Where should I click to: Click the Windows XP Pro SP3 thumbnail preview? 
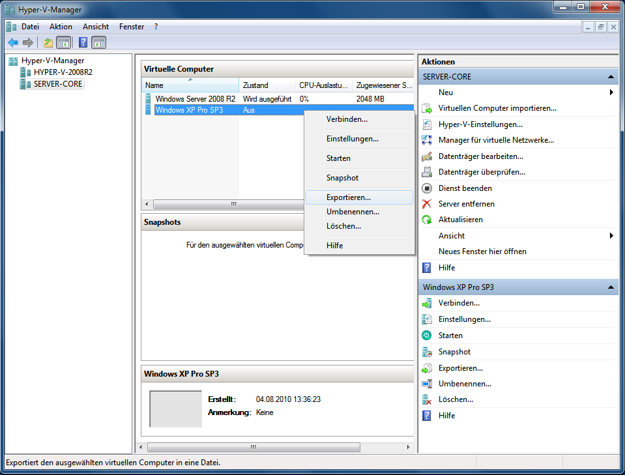click(176, 409)
